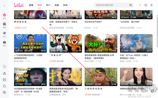158x98 pixels.
Task: Open the 张三普法 case video thumbnail
Action: 30,43
